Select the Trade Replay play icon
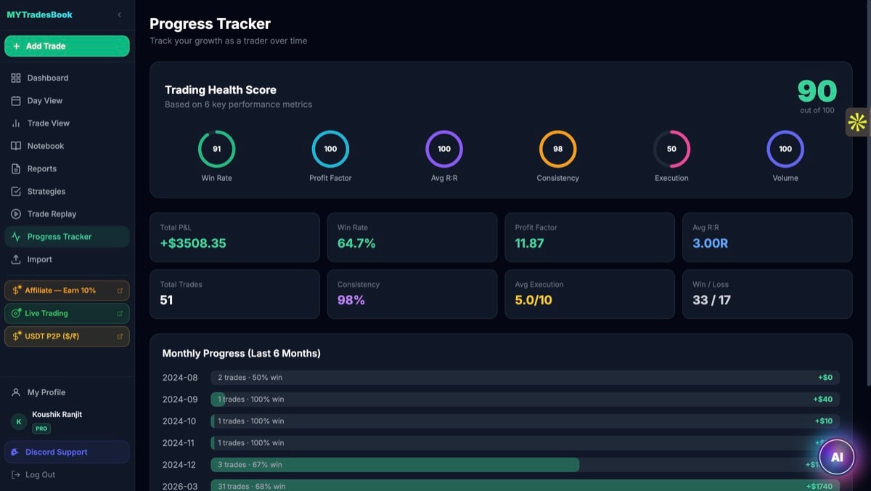871x491 pixels. pyautogui.click(x=16, y=214)
